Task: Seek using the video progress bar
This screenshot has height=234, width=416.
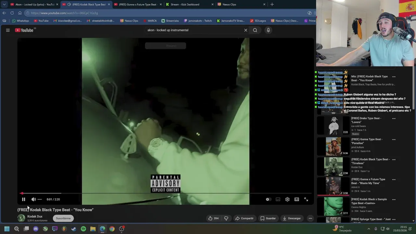Action: pos(166,193)
